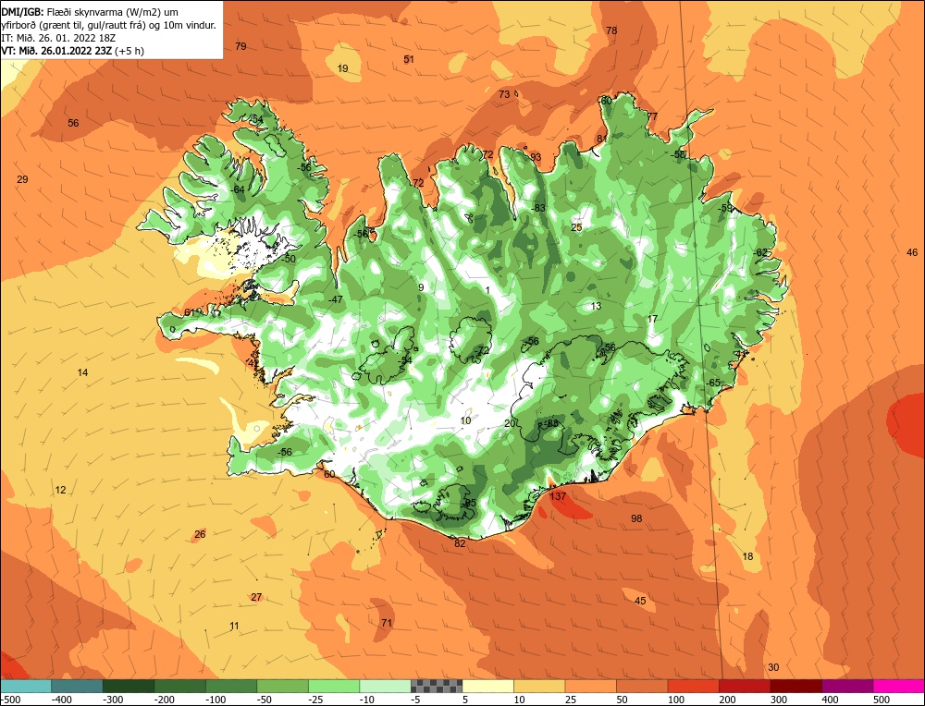Click the '-65' value in southeast Iceland

coord(713,383)
